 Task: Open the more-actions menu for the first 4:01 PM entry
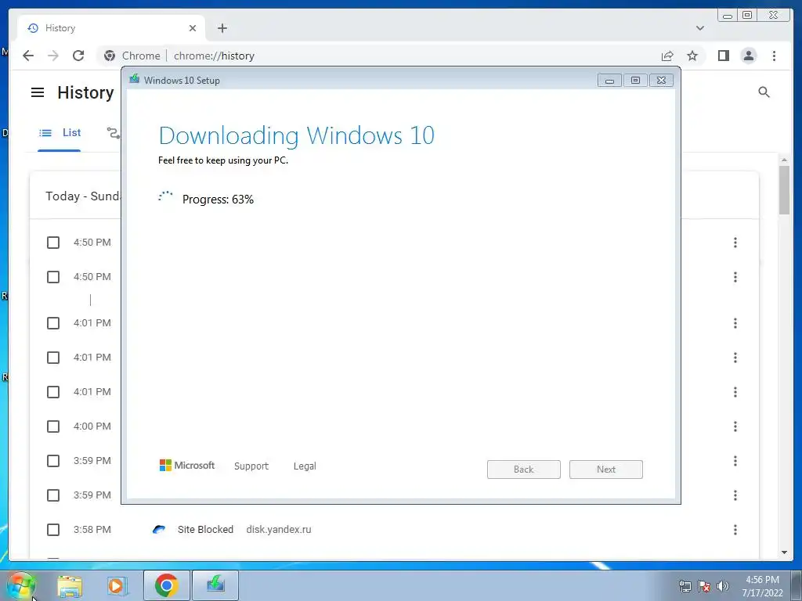click(735, 323)
